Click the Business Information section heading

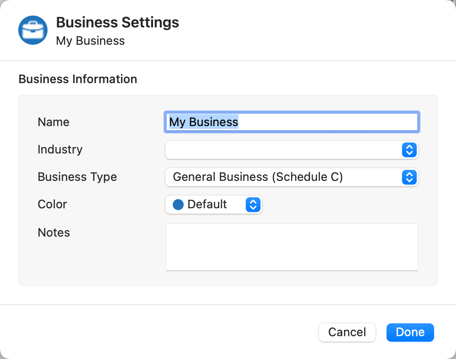[78, 79]
